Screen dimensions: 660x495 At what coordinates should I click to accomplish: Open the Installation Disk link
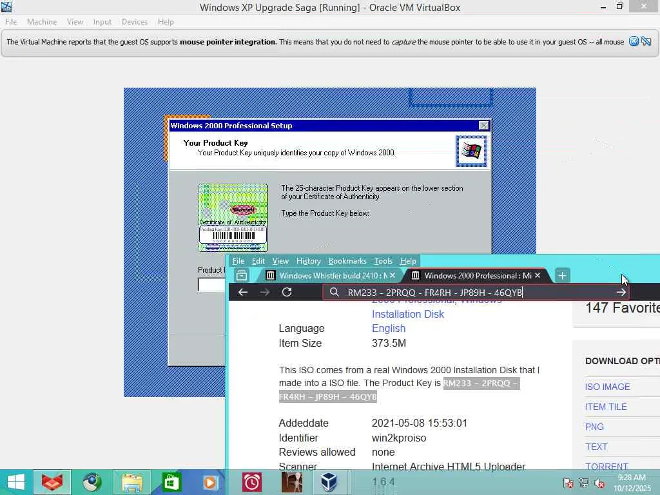click(x=408, y=314)
